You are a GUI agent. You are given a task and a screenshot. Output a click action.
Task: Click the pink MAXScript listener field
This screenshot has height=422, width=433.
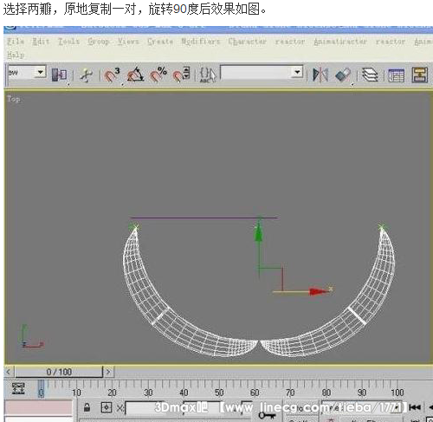coord(38,407)
